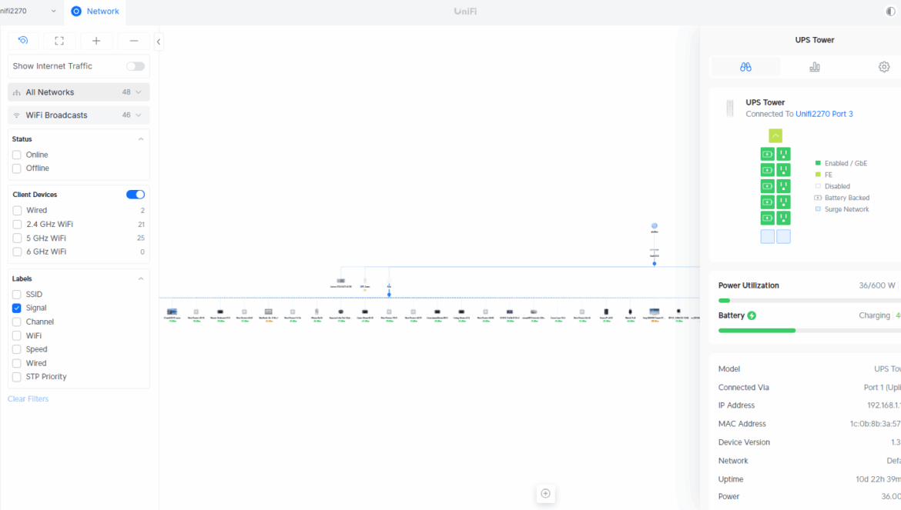Open the statistics chart tab in device panel
901x510 pixels.
coord(814,67)
